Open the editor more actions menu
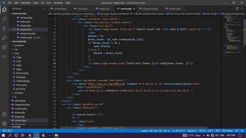This screenshot has height=138, width=246. click(242, 8)
